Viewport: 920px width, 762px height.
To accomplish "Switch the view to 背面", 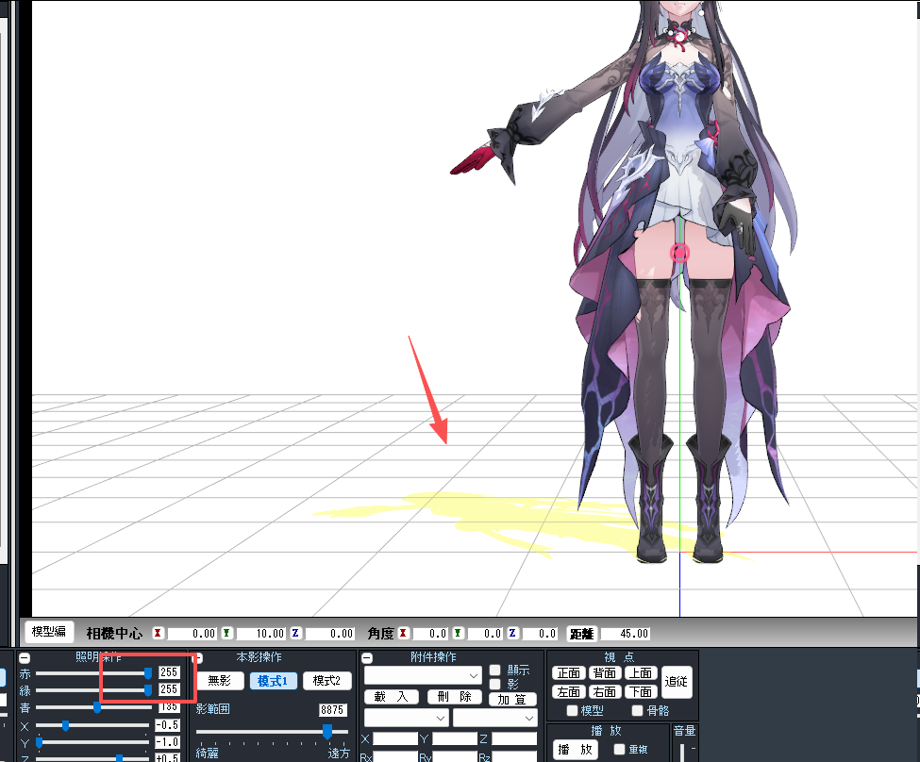I will (605, 672).
